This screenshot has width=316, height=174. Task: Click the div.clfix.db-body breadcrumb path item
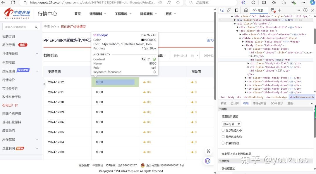(253, 97)
